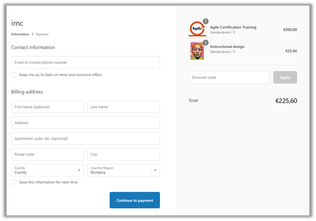The height and width of the screenshot is (221, 316).
Task: Click the imc store logo
Action: pos(17,23)
